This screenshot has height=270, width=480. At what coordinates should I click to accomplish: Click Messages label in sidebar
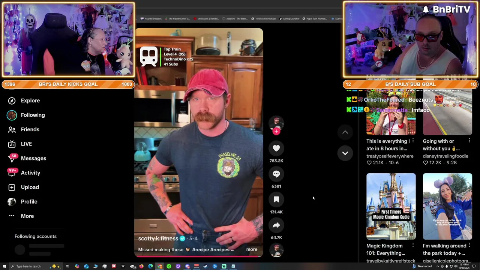pos(34,158)
